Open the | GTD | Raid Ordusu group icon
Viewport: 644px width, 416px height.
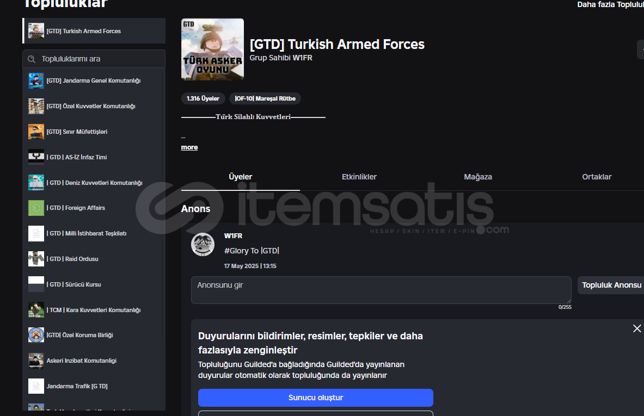36,259
